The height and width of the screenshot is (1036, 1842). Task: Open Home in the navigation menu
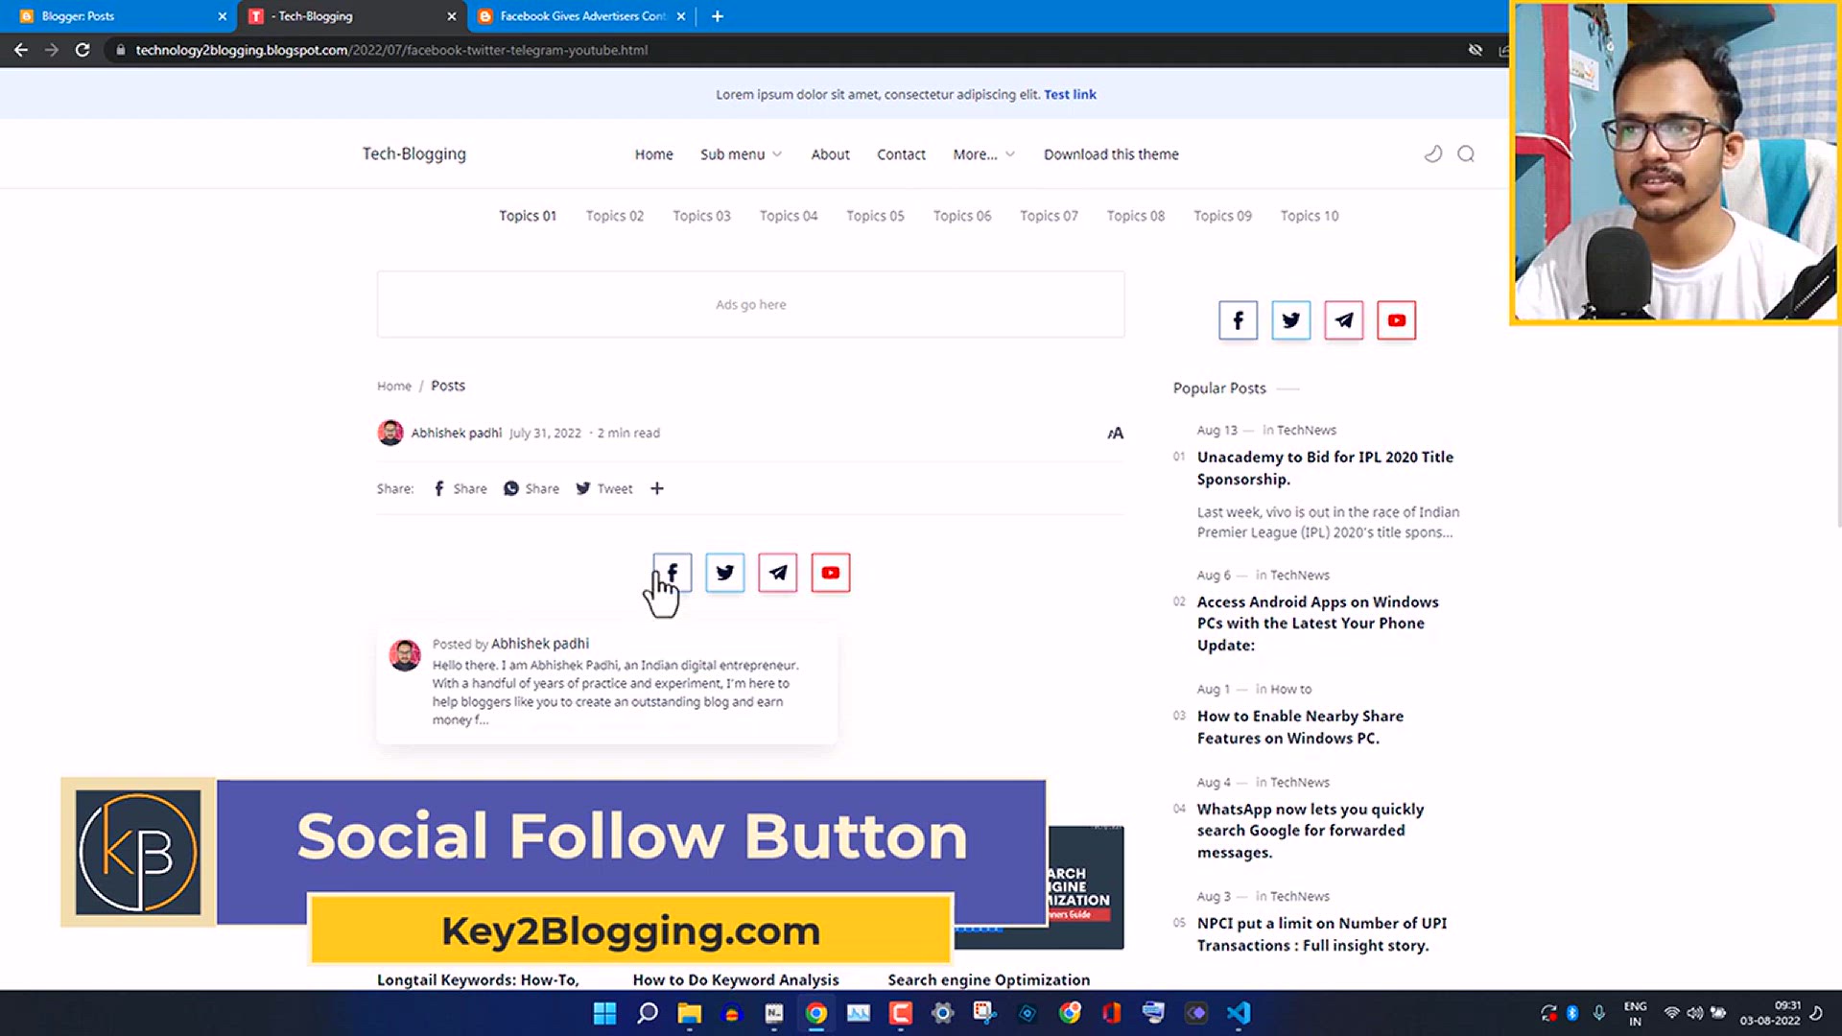[653, 154]
